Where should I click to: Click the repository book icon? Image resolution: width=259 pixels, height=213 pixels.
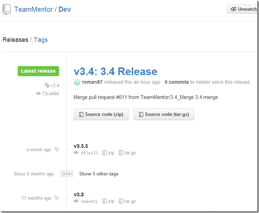coord(7,9)
